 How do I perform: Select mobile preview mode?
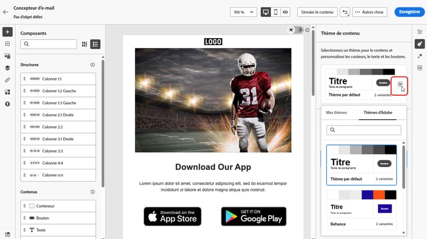(x=276, y=12)
